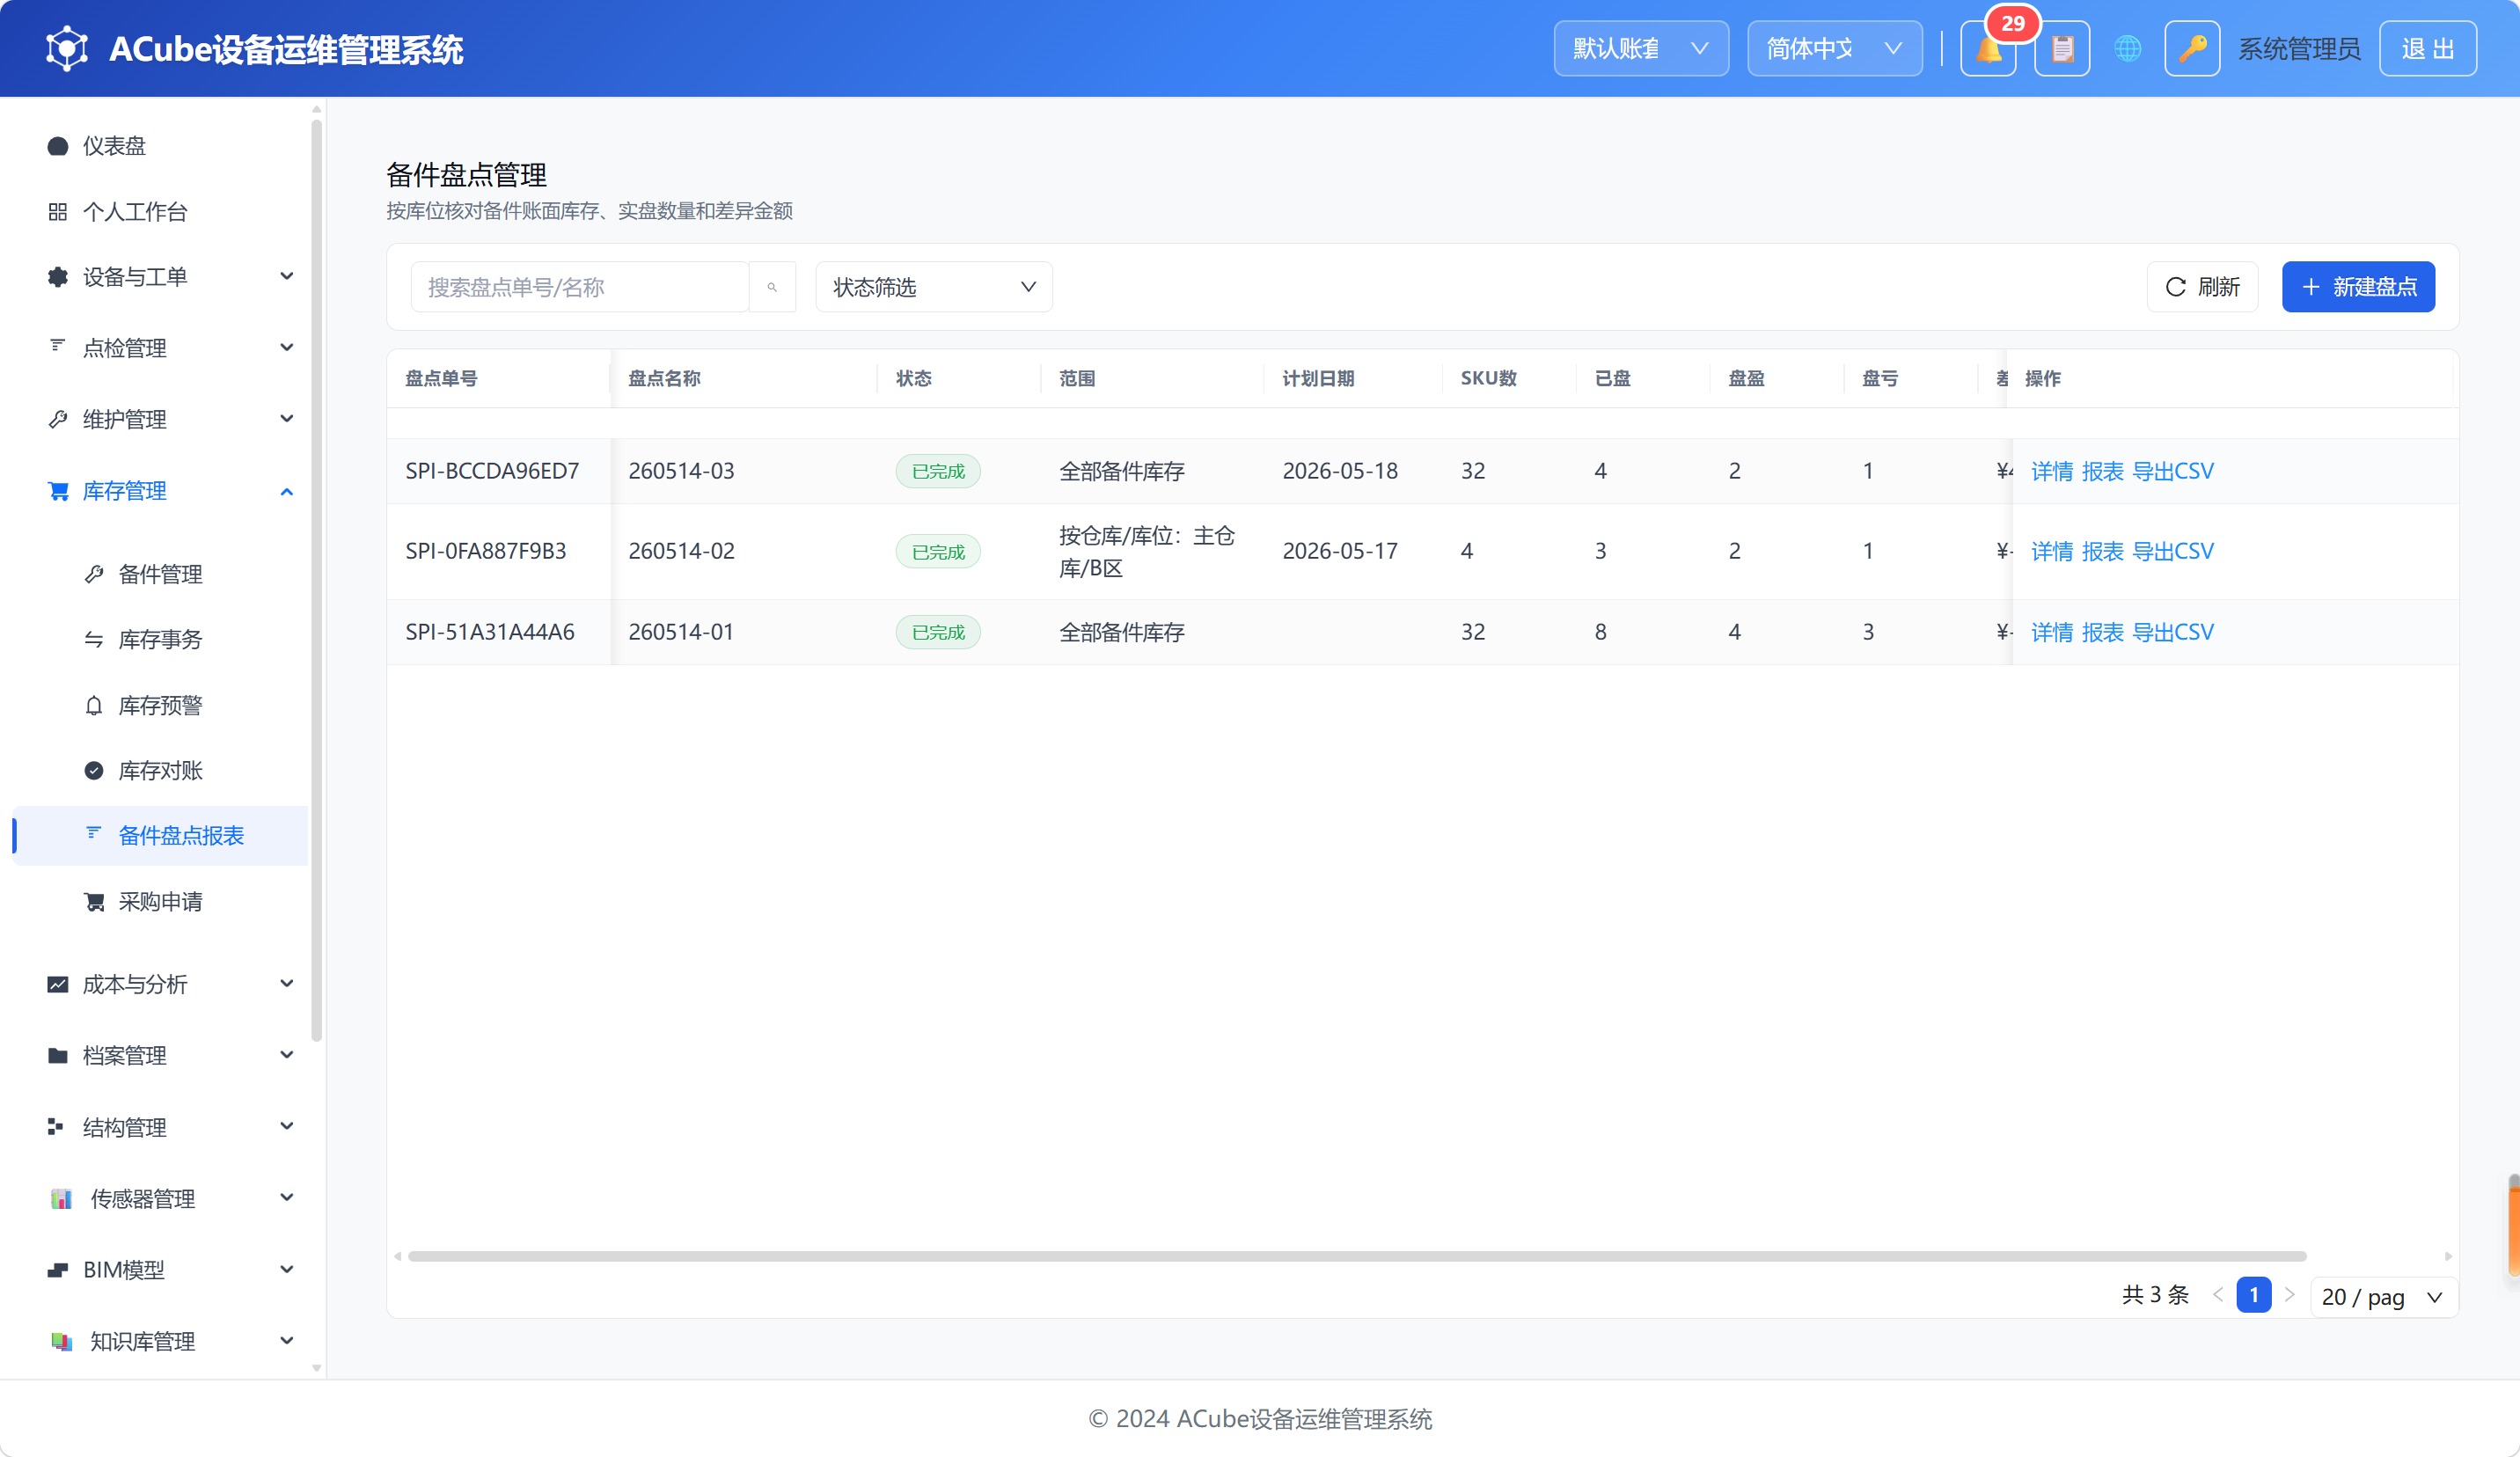Click 导出CSV for SPI-51A31A44A6
The width and height of the screenshot is (2520, 1457).
[x=2173, y=632]
